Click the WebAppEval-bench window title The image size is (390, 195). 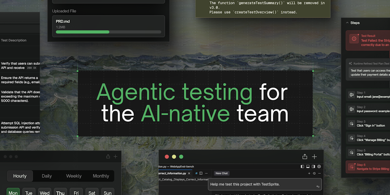click(176, 166)
